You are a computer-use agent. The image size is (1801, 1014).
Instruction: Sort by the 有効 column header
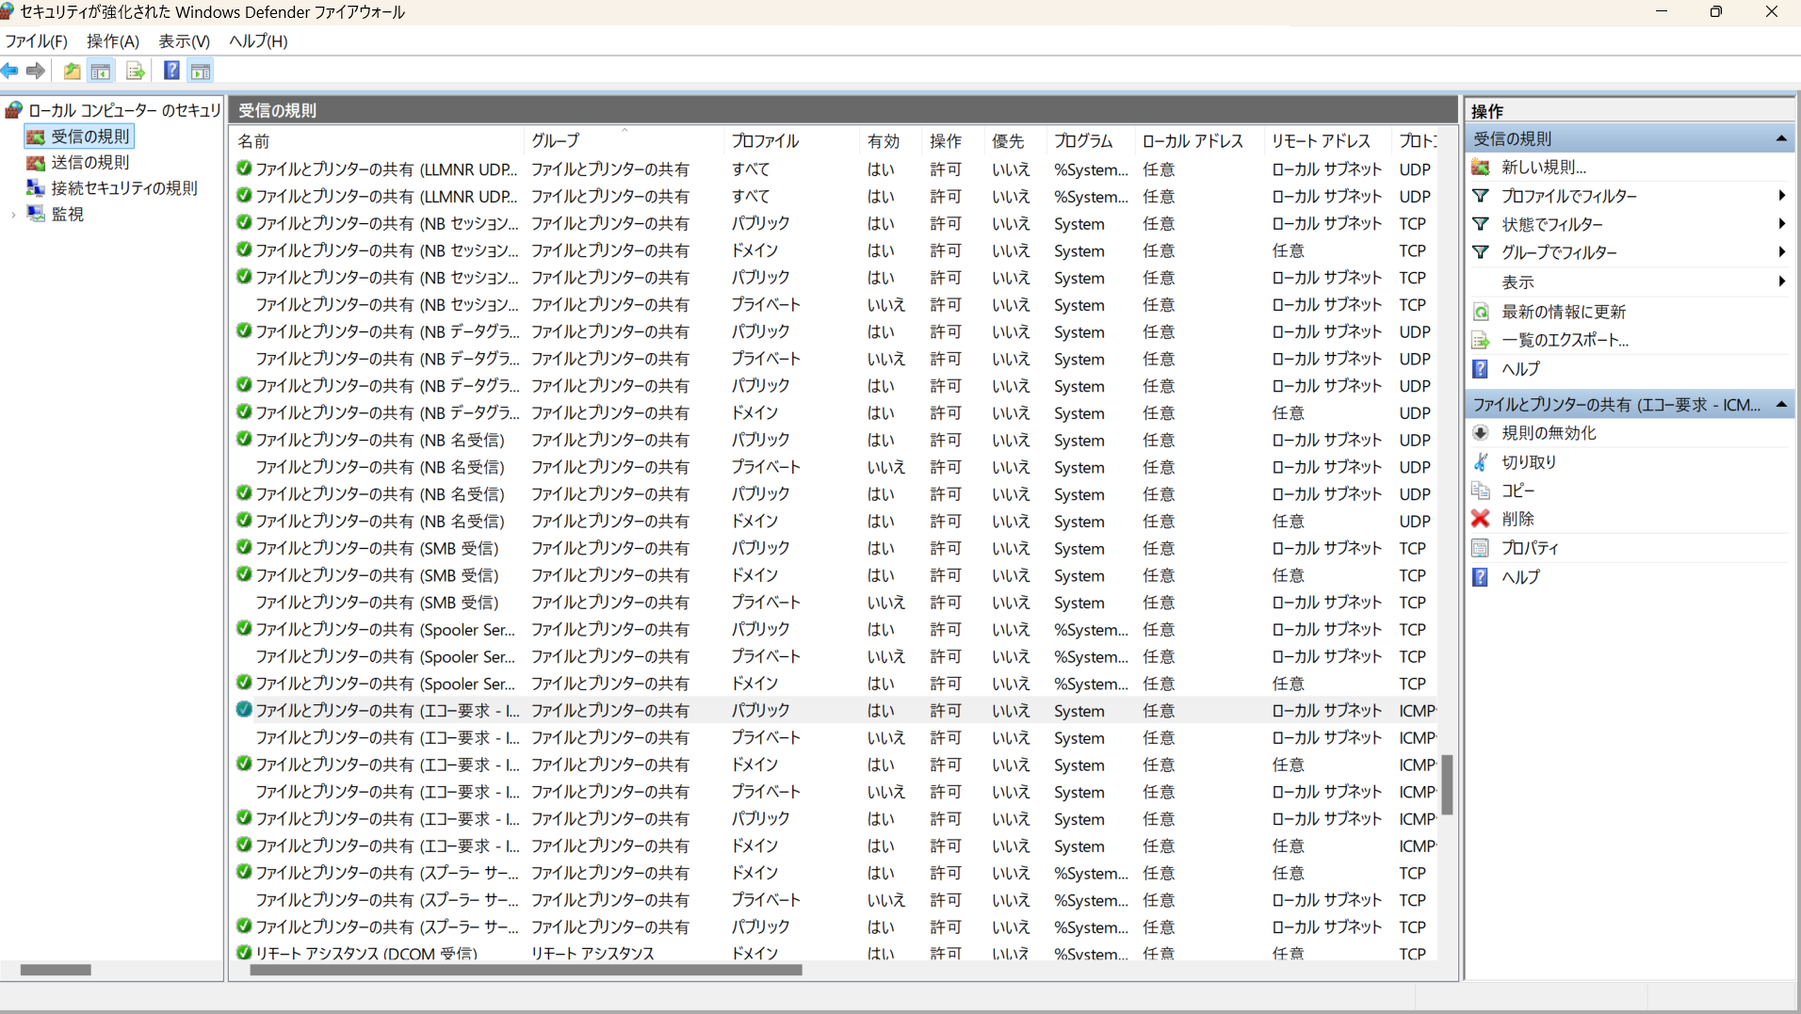tap(891, 141)
